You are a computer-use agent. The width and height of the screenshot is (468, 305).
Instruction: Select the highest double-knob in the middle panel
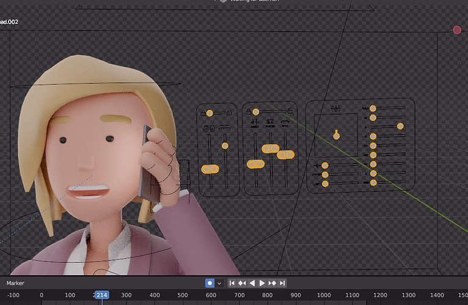coord(271,148)
